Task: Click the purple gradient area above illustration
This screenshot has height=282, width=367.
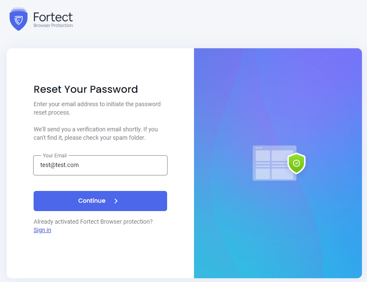Action: [278, 94]
